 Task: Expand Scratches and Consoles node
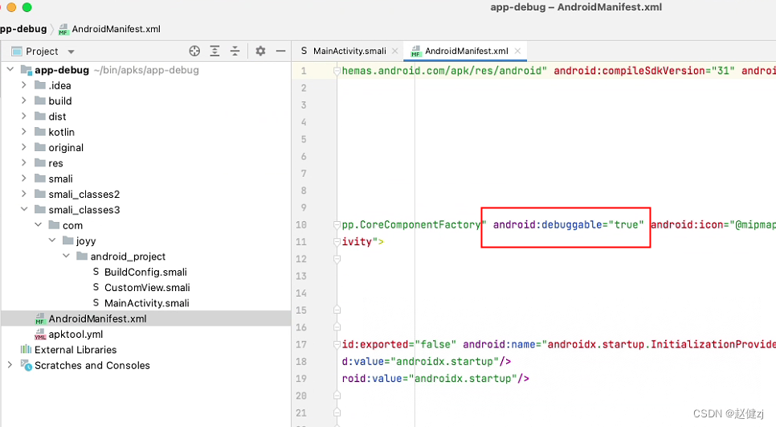click(10, 365)
